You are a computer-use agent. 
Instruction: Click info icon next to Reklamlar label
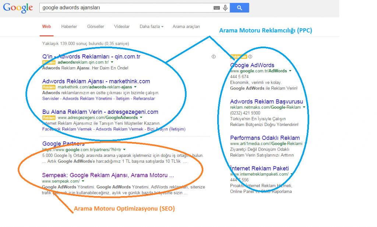pyautogui.click(x=250, y=57)
